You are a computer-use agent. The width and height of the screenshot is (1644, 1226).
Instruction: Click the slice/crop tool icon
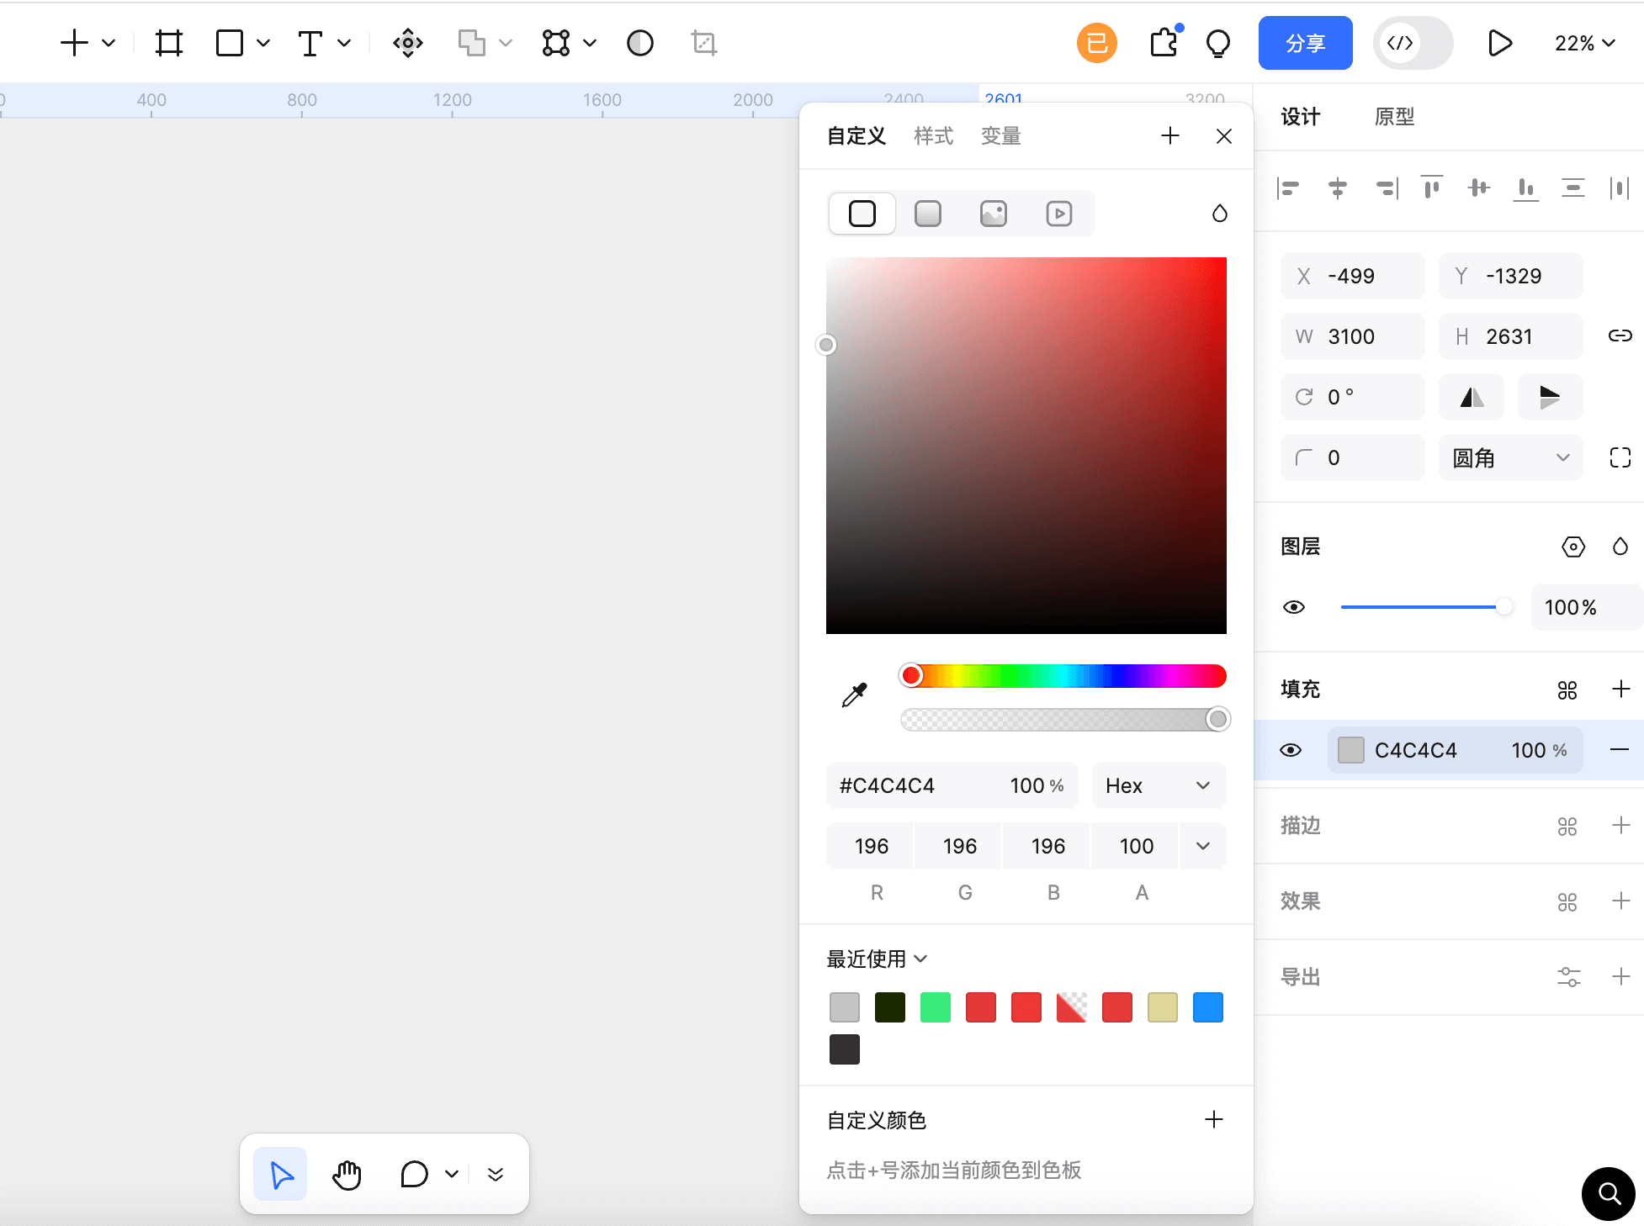point(703,42)
